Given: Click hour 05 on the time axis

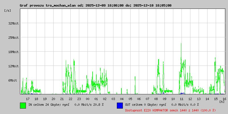Looking at the screenshot, I should [x=130, y=99].
